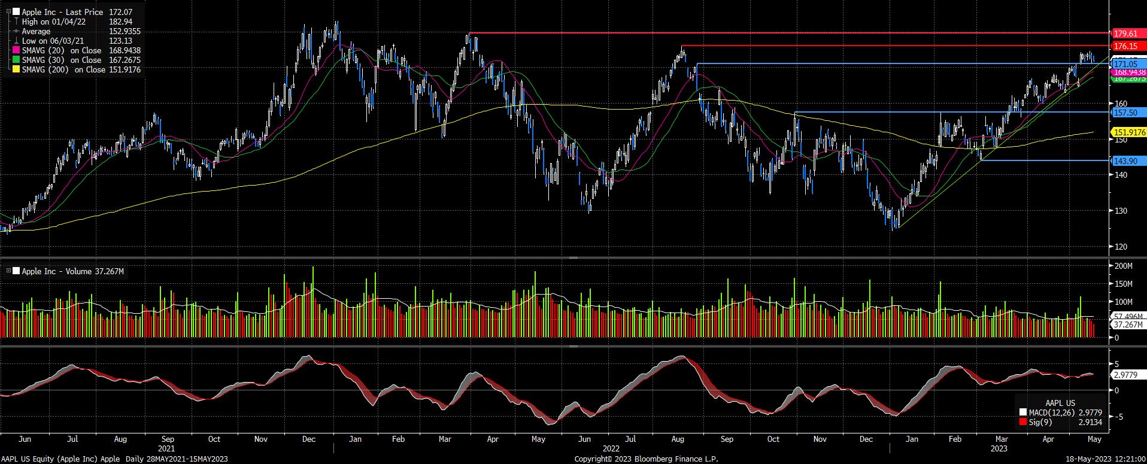Click the Bloomberg Finance L.P. copyright text
The width and height of the screenshot is (1147, 464).
(x=646, y=459)
